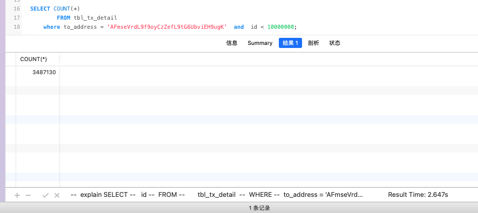Click line number 16 in the gutter
Viewport: 478px width, 213px height.
(17, 9)
